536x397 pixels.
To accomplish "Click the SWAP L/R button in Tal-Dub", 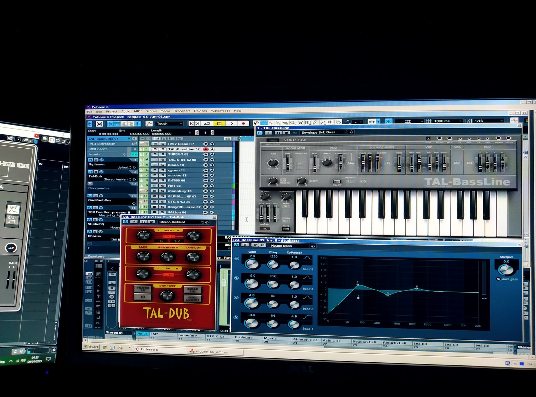I will click(193, 290).
